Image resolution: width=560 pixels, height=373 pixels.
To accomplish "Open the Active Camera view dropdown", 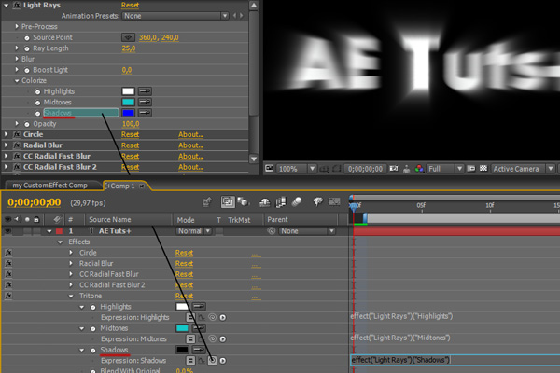I will click(523, 169).
